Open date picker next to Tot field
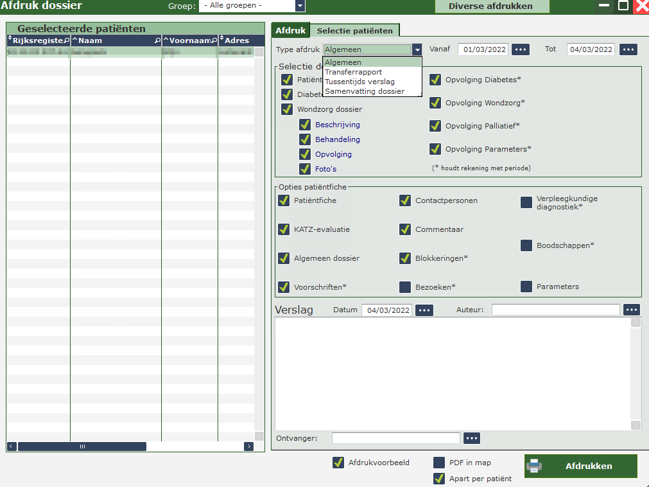Image resolution: width=649 pixels, height=487 pixels. [x=628, y=49]
